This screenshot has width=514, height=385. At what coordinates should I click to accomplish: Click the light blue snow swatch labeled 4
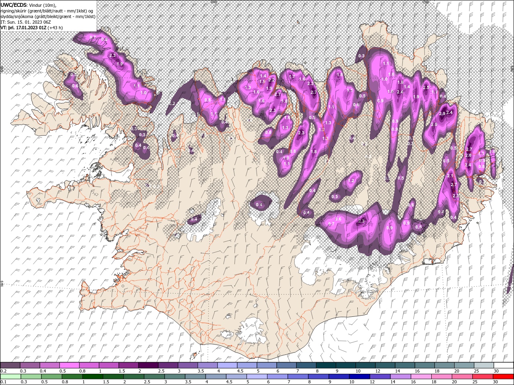[x=227, y=365]
